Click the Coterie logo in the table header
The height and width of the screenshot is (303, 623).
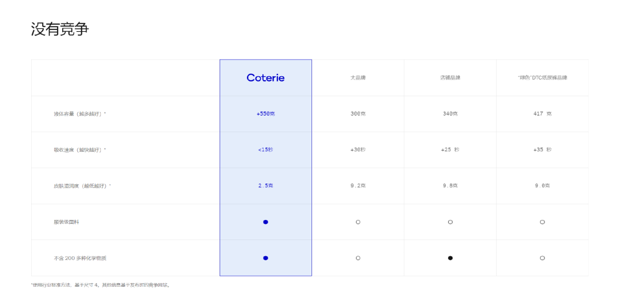[265, 77]
